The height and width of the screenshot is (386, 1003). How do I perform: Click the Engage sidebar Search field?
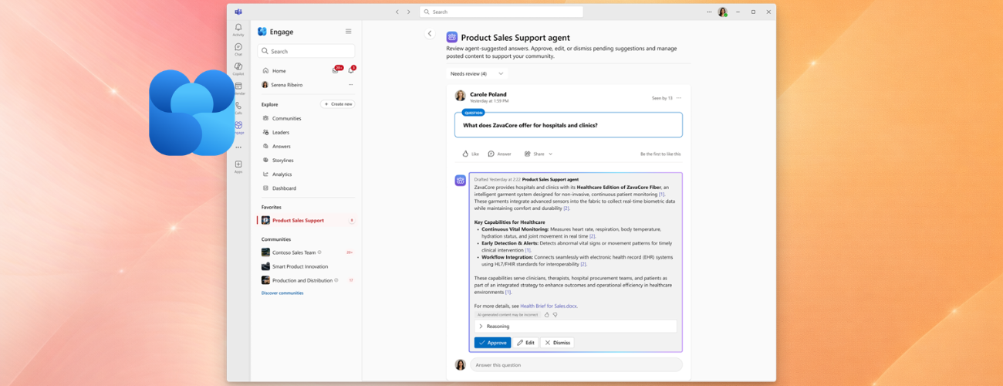point(306,51)
